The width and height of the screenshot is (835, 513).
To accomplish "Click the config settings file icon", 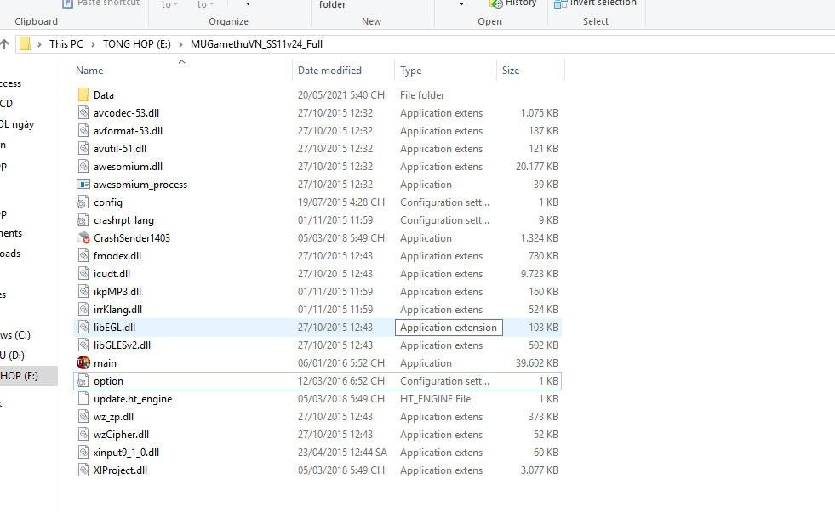I will click(83, 202).
